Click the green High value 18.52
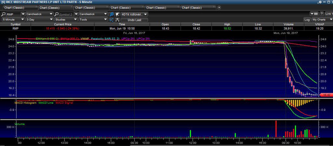Viewport: 333px width, 146px height. coord(227,28)
